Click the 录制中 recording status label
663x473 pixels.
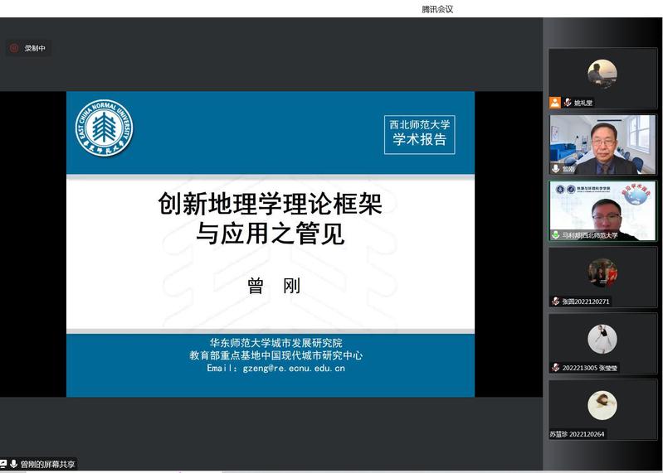point(35,48)
